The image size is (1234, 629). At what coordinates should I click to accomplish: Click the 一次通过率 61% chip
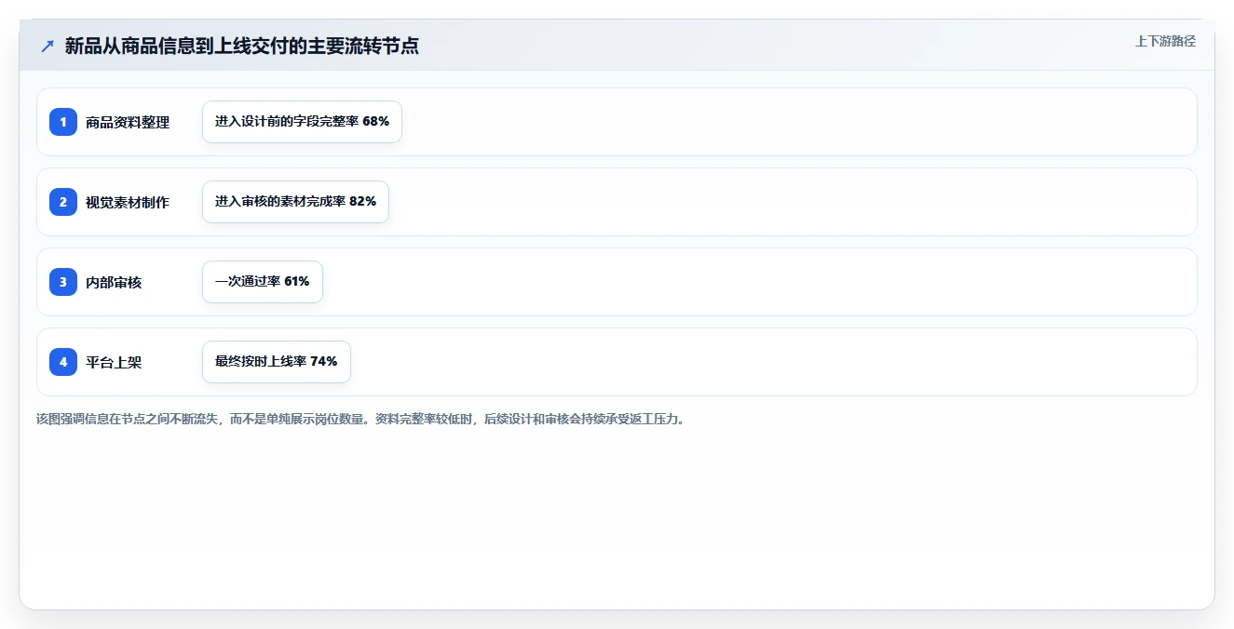coord(263,282)
